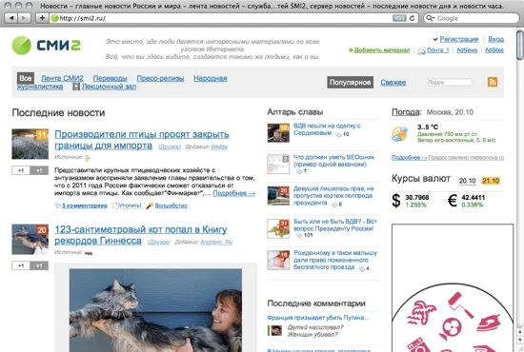
Task: Click the Регистрация link
Action: click(459, 39)
